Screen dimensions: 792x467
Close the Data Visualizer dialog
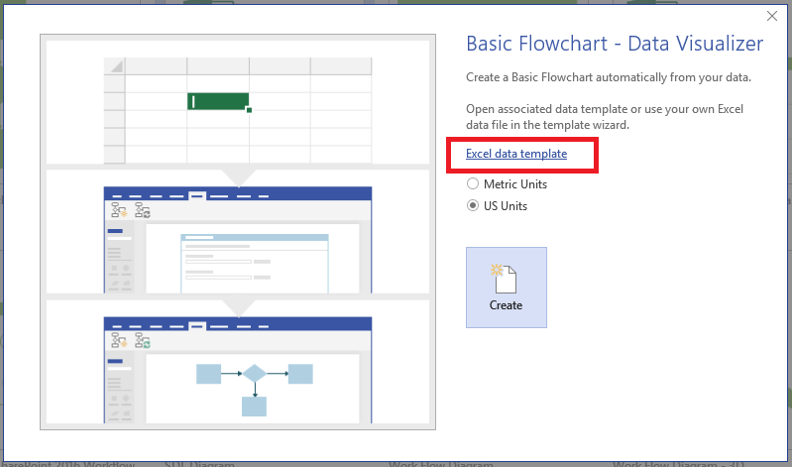point(772,16)
